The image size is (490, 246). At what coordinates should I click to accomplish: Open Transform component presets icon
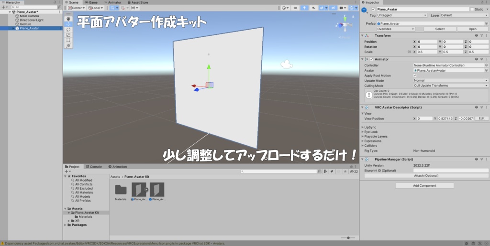pyautogui.click(x=481, y=35)
